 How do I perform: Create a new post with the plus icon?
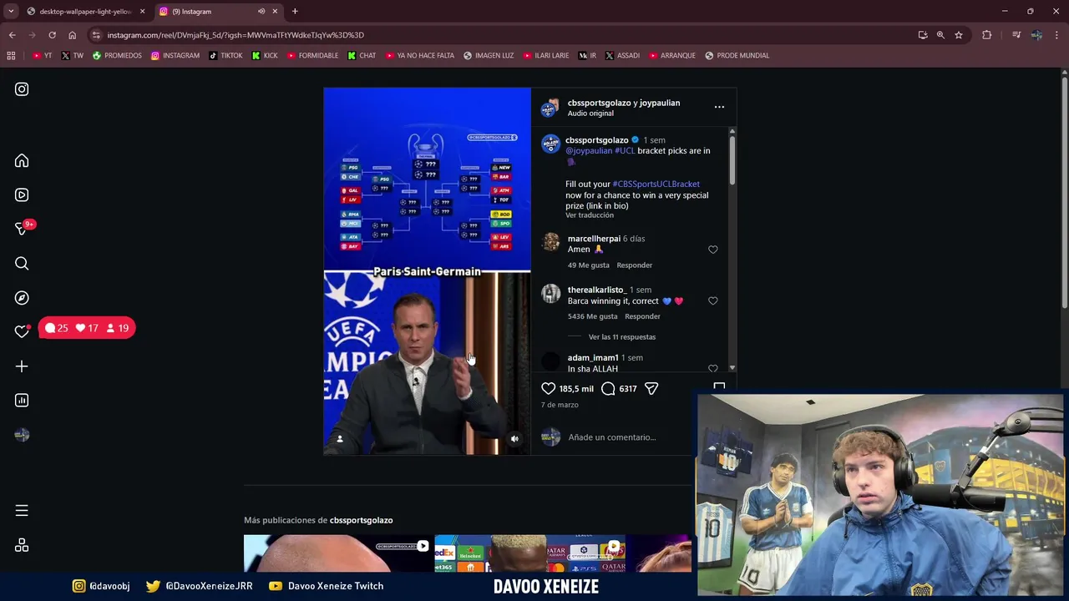(x=22, y=366)
